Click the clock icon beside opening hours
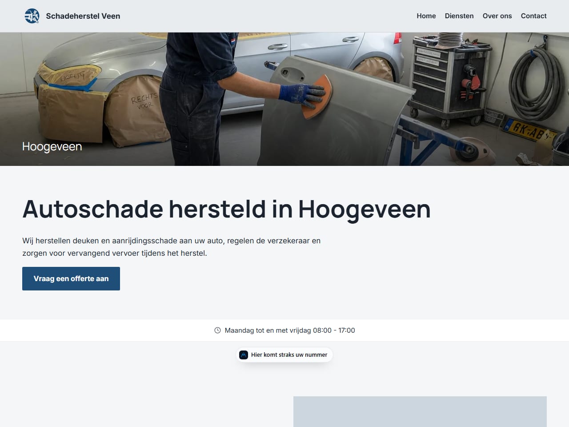The width and height of the screenshot is (569, 427). coord(217,330)
